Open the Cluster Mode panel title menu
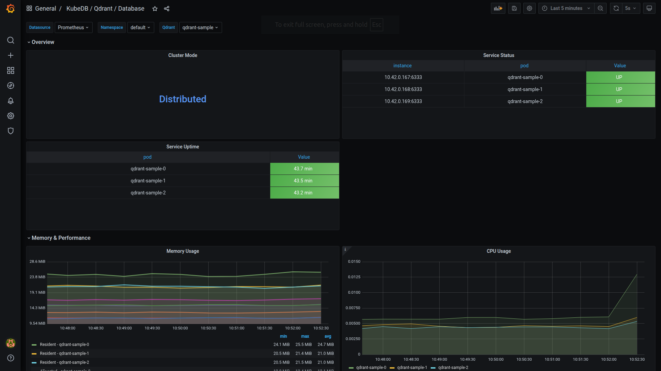Image resolution: width=661 pixels, height=371 pixels. (x=182, y=55)
